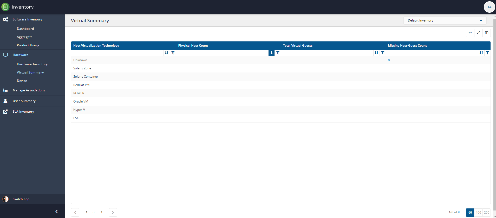Click the Switch app logo icon
496x218 pixels.
coord(5,199)
